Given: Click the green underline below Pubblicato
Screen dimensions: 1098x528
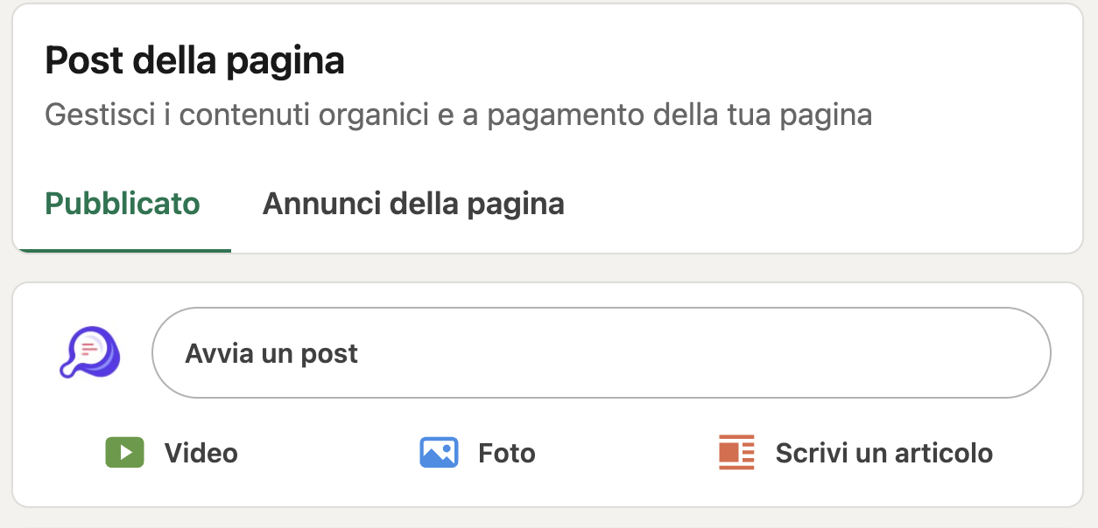Looking at the screenshot, I should point(123,250).
